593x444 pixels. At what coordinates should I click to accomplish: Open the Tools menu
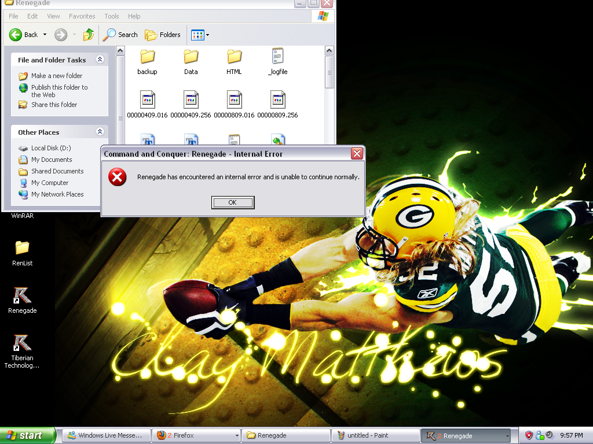pyautogui.click(x=112, y=16)
